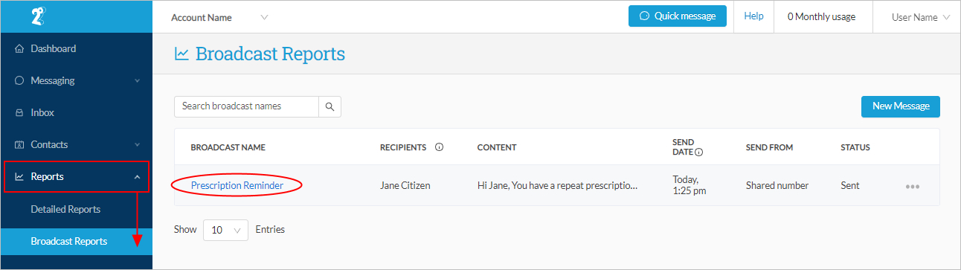Click the Dashboard home icon
961x270 pixels.
click(19, 49)
